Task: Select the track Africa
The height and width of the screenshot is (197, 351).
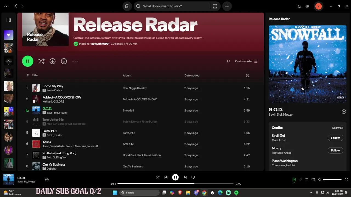Action: click(47, 142)
